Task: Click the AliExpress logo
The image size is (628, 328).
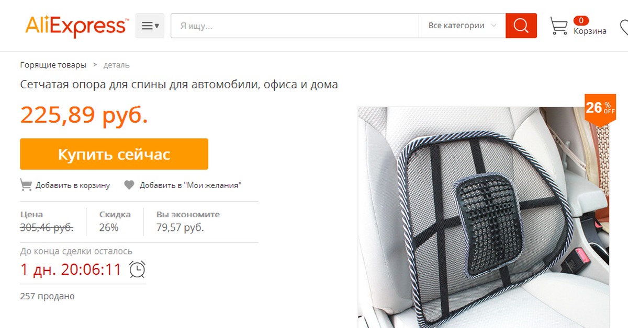Action: 76,26
